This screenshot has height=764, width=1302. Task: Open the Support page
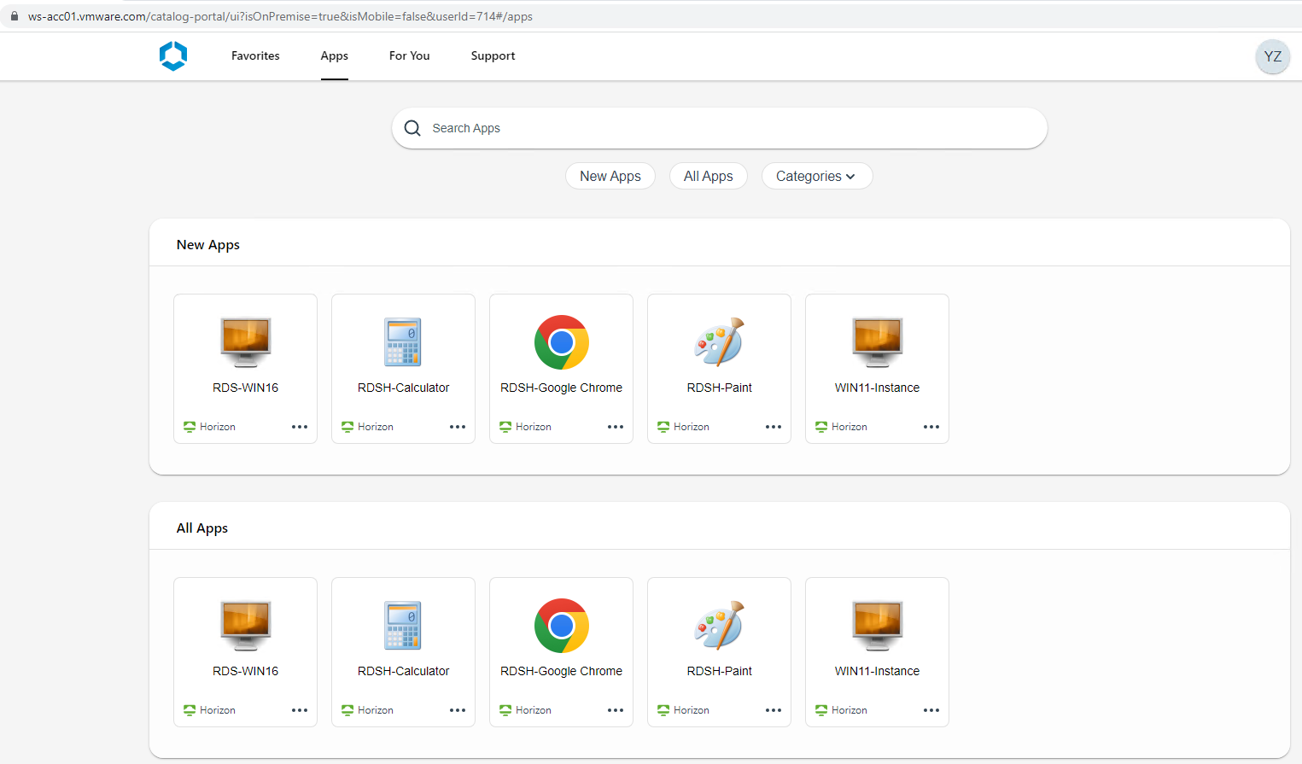(493, 55)
